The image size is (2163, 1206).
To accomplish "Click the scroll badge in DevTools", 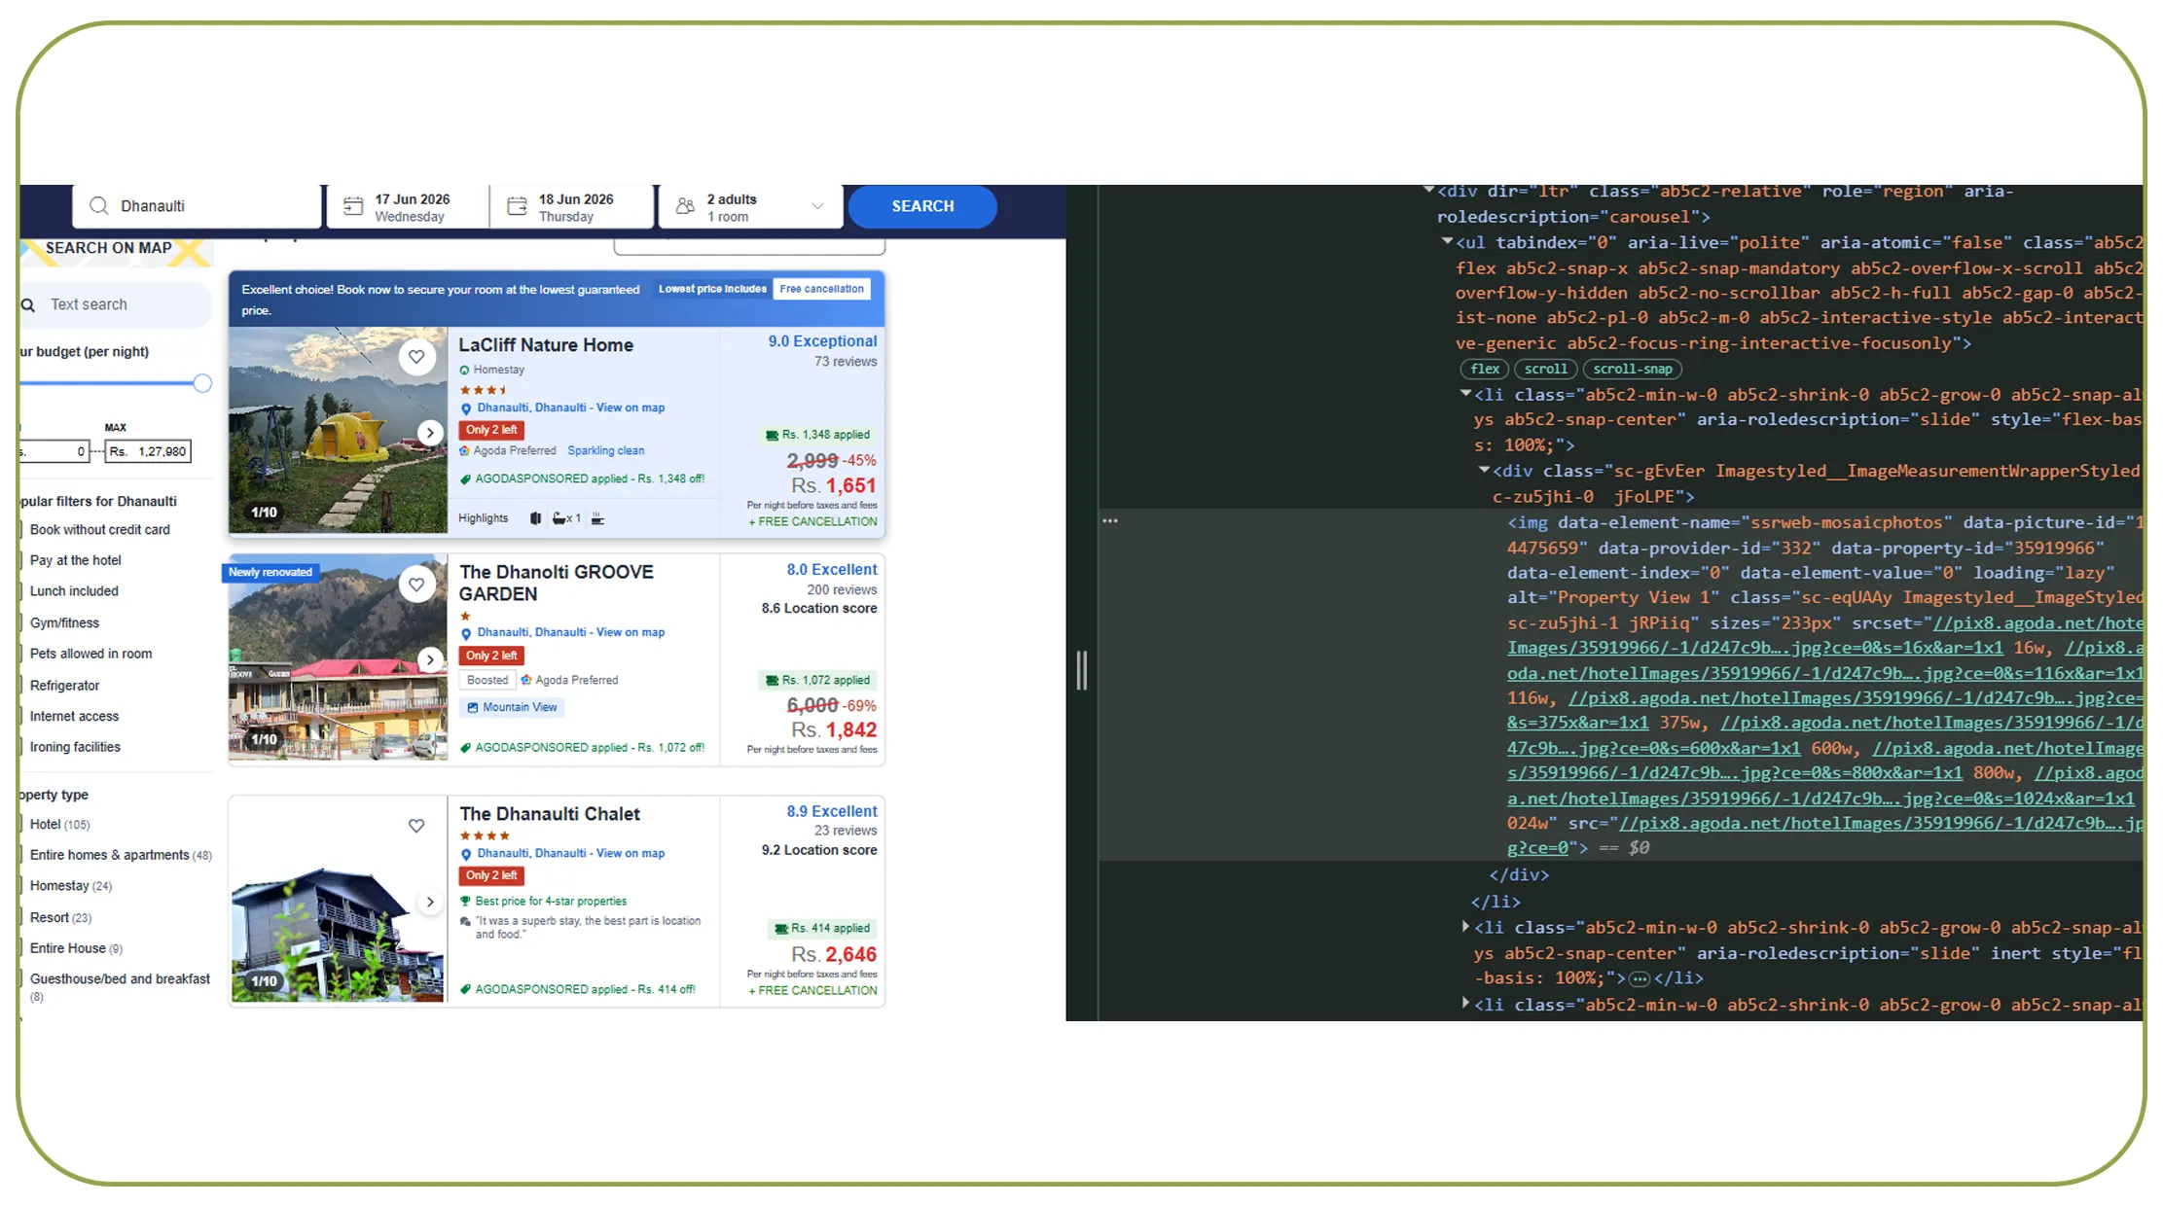I will (x=1545, y=370).
